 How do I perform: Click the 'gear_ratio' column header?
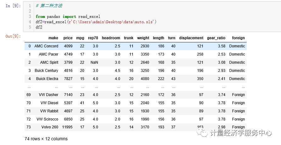[x=216, y=38]
